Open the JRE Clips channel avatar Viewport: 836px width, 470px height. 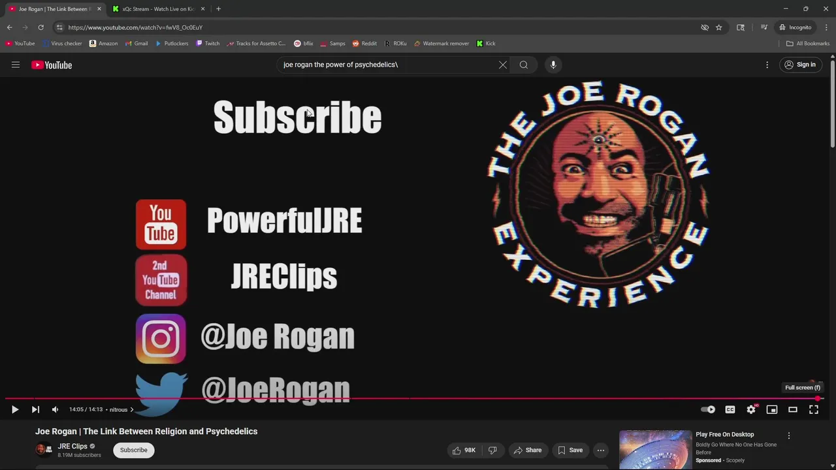tap(44, 449)
